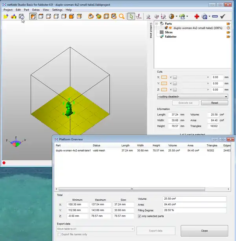Open the Extras menu
236x241 pixels.
coord(36,9)
